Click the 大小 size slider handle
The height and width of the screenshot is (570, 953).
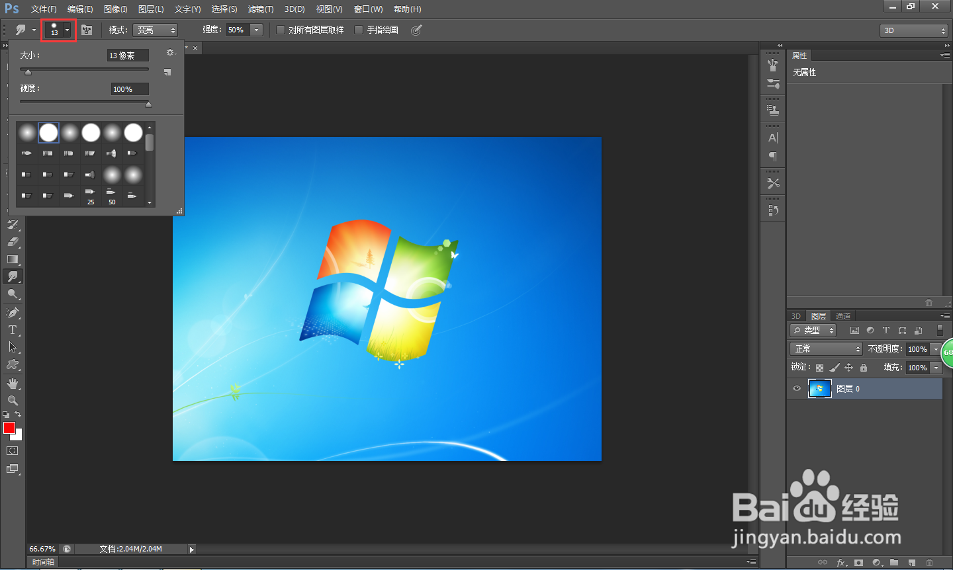(x=28, y=72)
